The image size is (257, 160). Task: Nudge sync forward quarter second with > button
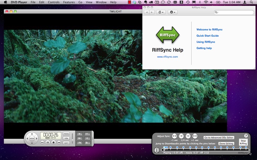pos(188,136)
